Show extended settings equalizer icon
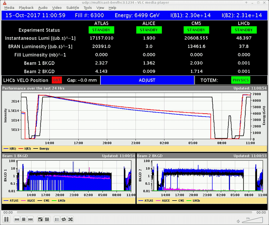This screenshot has height=225, width=269. [47, 219]
